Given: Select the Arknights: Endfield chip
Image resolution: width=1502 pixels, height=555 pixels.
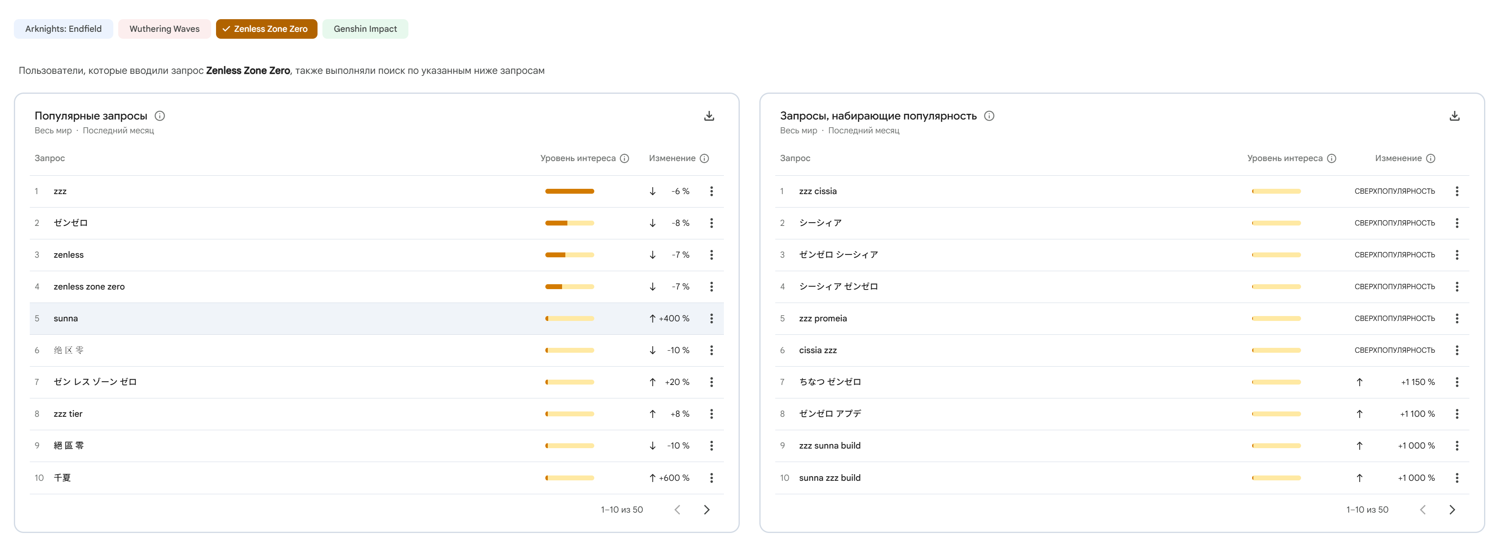Looking at the screenshot, I should click(x=64, y=29).
